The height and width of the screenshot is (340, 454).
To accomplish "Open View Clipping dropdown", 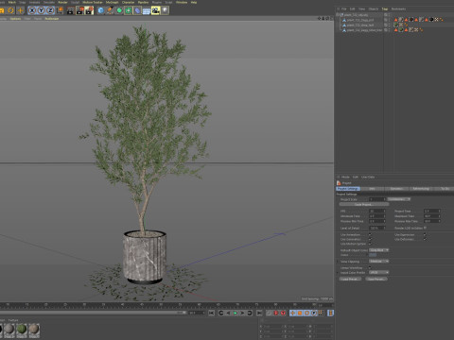I will pos(379,262).
